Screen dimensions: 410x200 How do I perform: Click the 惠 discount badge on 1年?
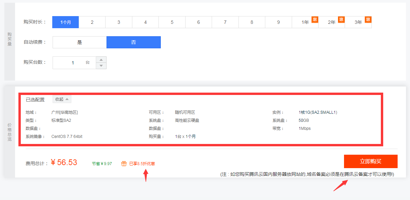[315, 19]
